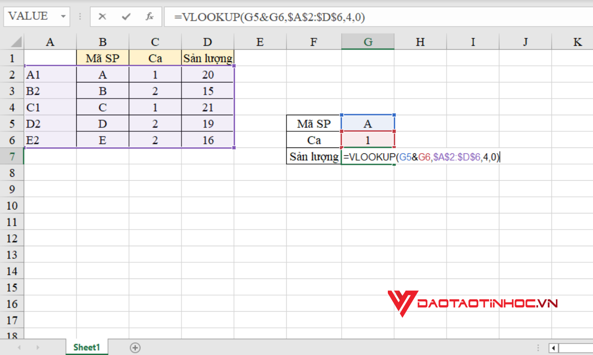Cancel formula editing with the X icon
593x355 pixels.
tap(102, 17)
